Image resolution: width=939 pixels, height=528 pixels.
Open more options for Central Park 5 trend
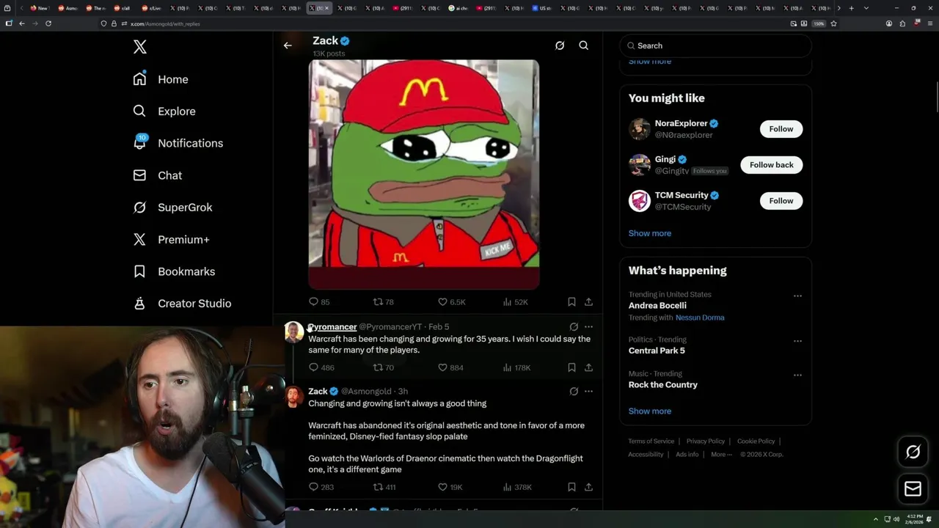point(797,341)
